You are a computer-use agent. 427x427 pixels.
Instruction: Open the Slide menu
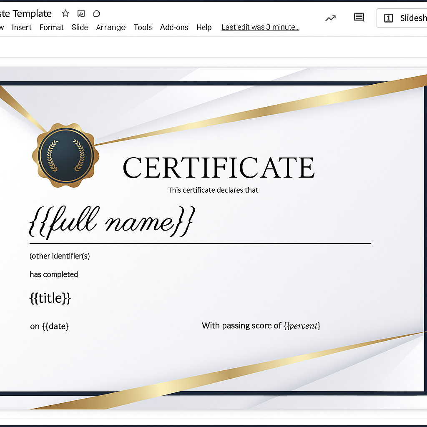[x=80, y=28]
